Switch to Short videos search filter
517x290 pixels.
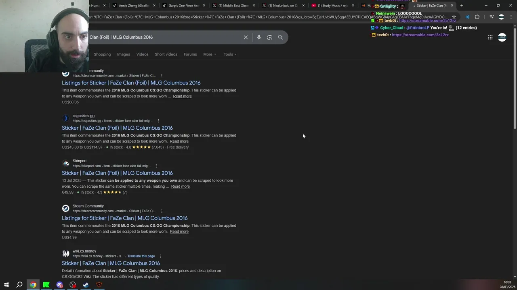[x=166, y=54]
